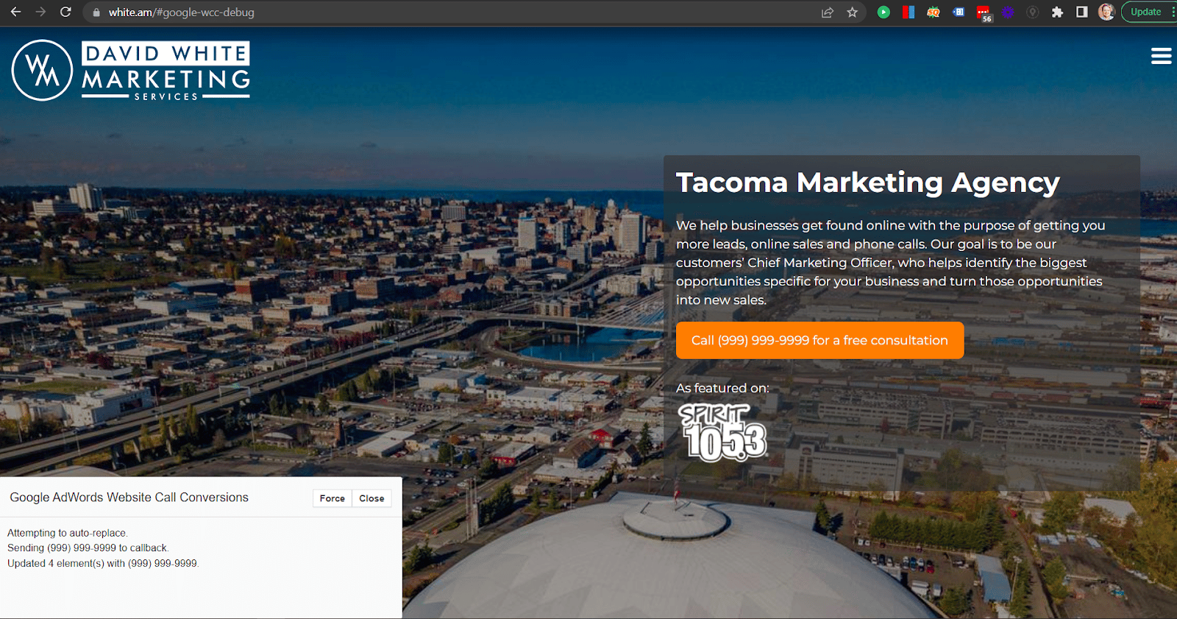Click the 'Updated 4 element(s)' log line

click(103, 563)
